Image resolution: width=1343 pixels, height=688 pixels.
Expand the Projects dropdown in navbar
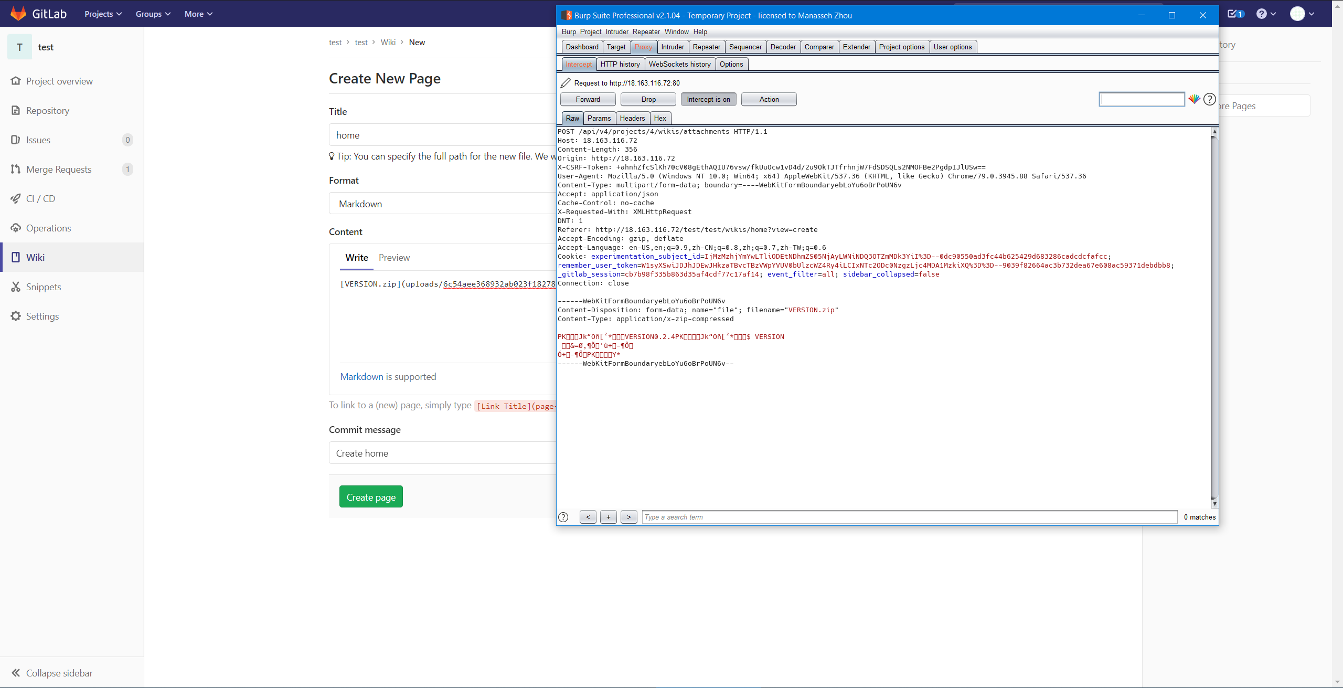tap(103, 14)
